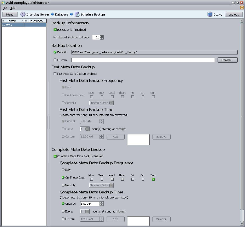The width and height of the screenshot is (245, 227).
Task: Check Sat in Complete Backup Frequency
Action: click(x=143, y=179)
